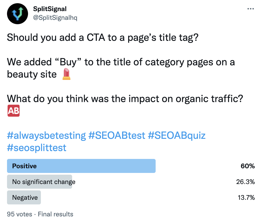Click the CTA title tag question text
259x219 pixels.
(x=102, y=38)
